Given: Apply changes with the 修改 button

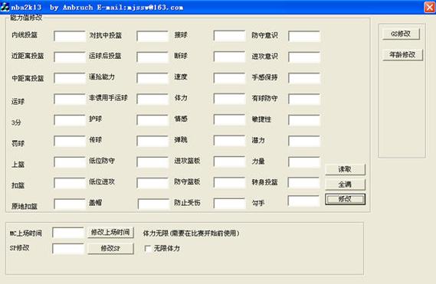Looking at the screenshot, I should pos(345,199).
